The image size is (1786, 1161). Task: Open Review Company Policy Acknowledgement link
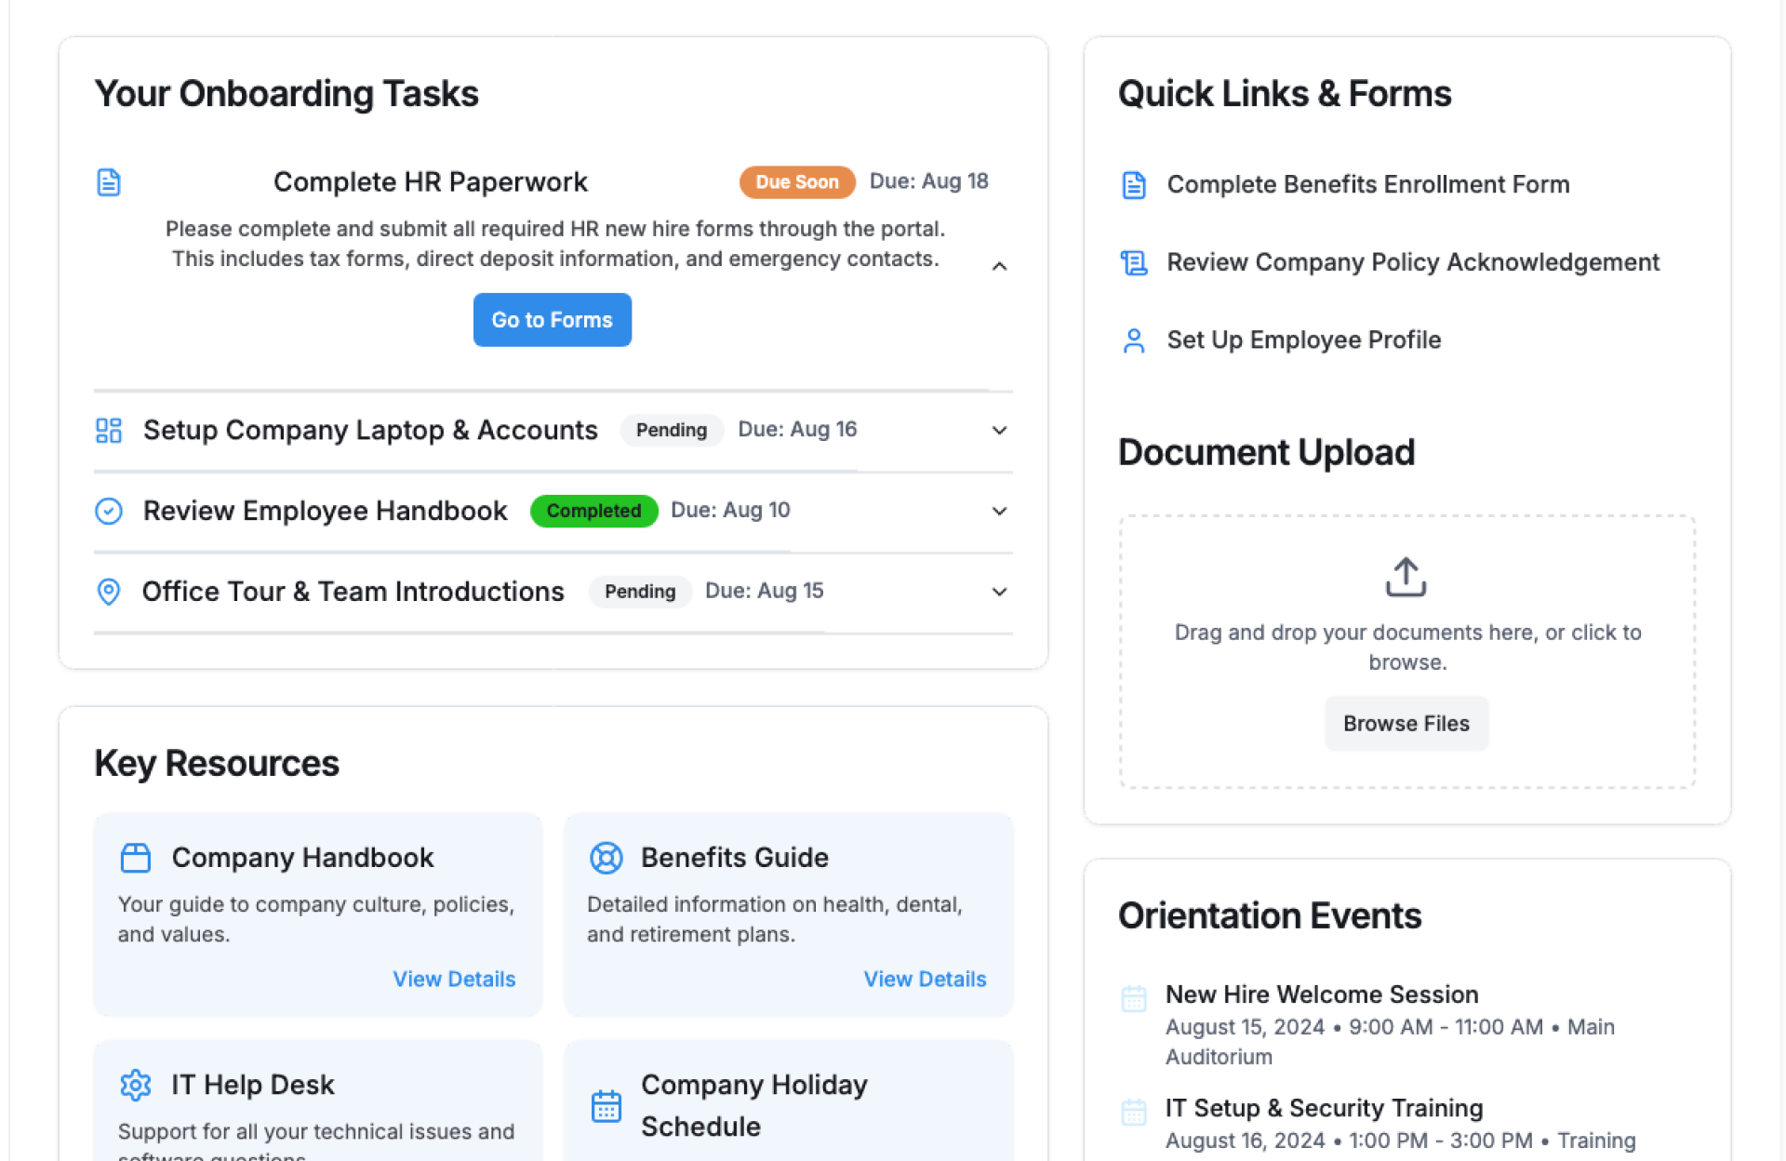click(1412, 262)
